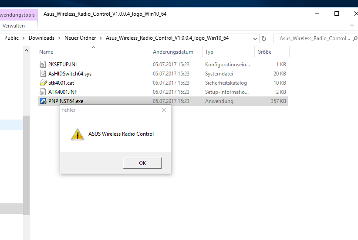Refresh the folder with the reload icon

tap(263, 38)
